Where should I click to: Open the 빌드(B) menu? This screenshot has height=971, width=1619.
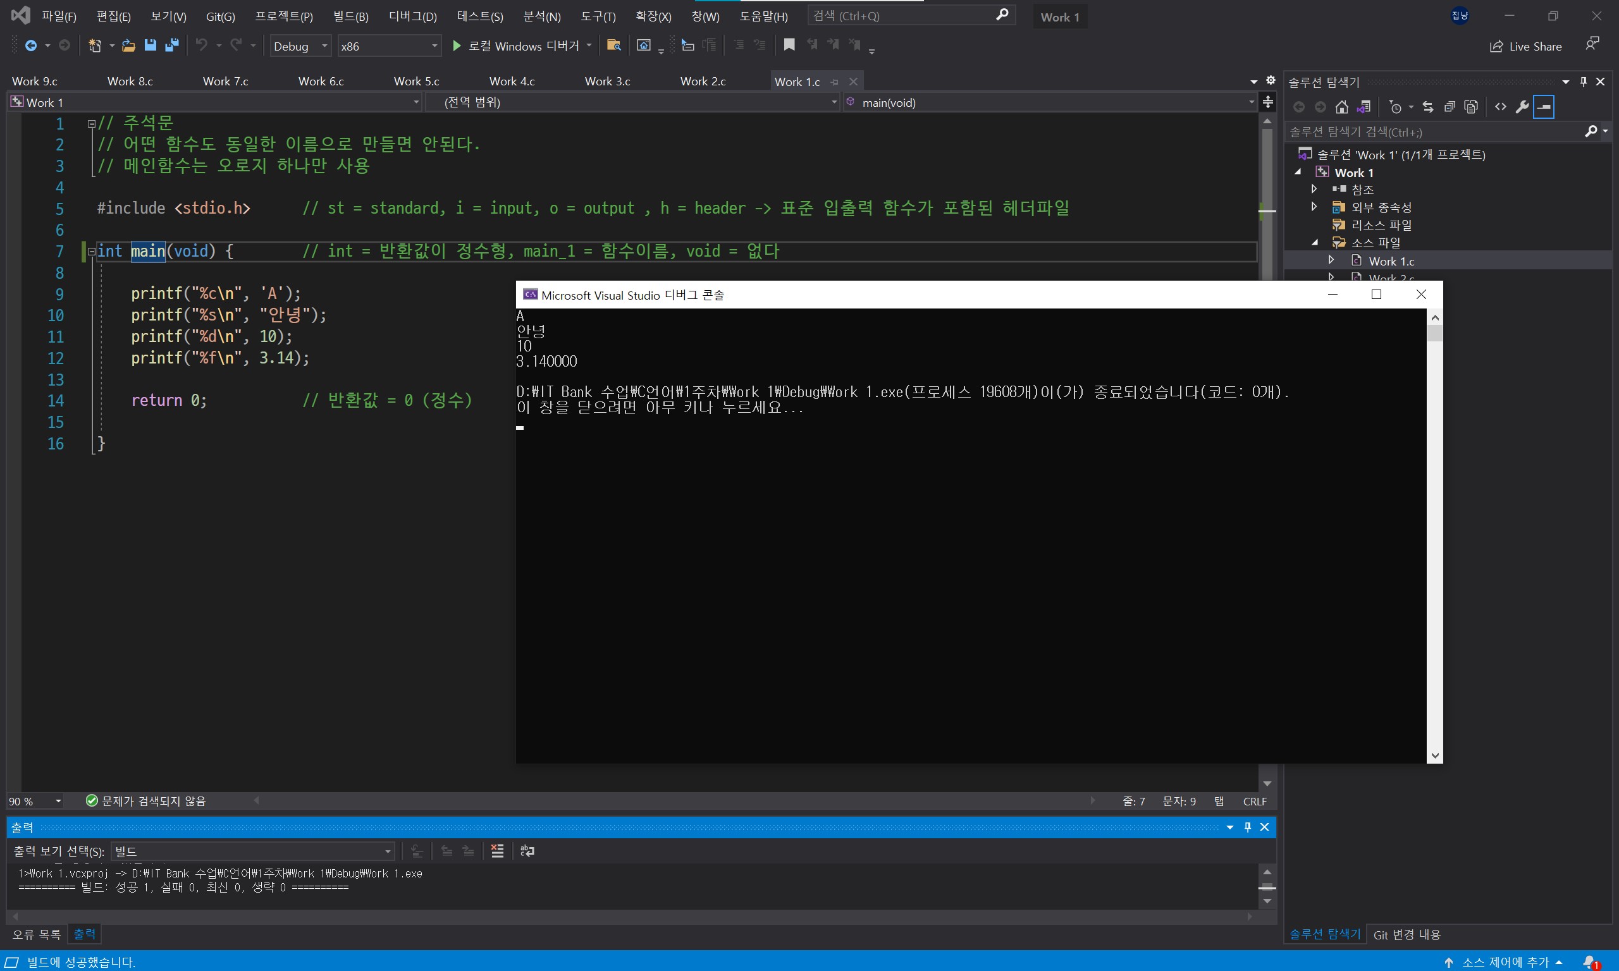(x=350, y=16)
